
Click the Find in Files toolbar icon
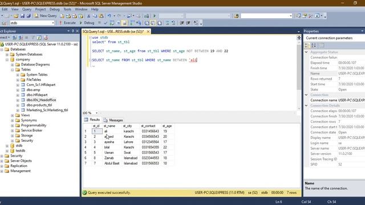236,16
